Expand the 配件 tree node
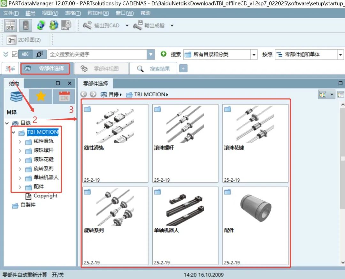The image size is (345, 279). tap(20, 187)
